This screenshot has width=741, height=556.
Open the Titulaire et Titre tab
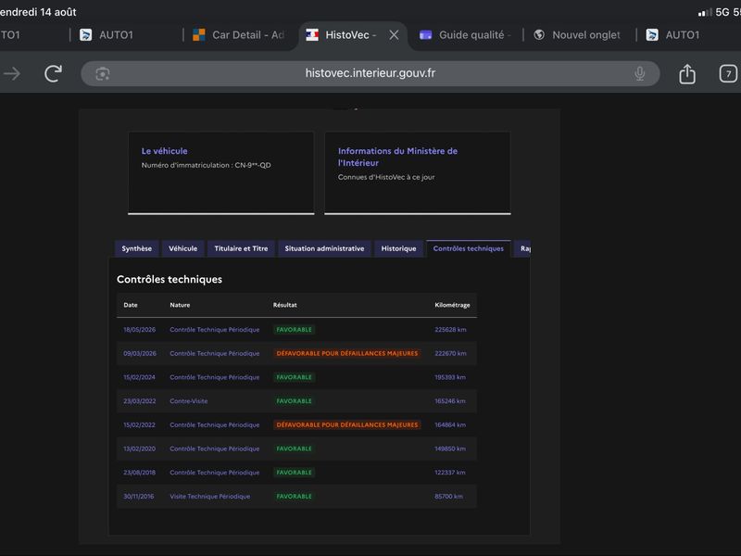click(x=241, y=248)
